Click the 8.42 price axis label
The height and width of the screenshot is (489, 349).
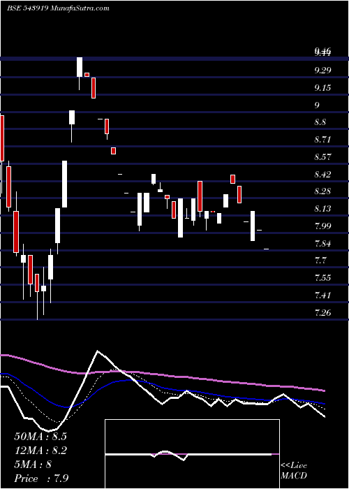[322, 175]
